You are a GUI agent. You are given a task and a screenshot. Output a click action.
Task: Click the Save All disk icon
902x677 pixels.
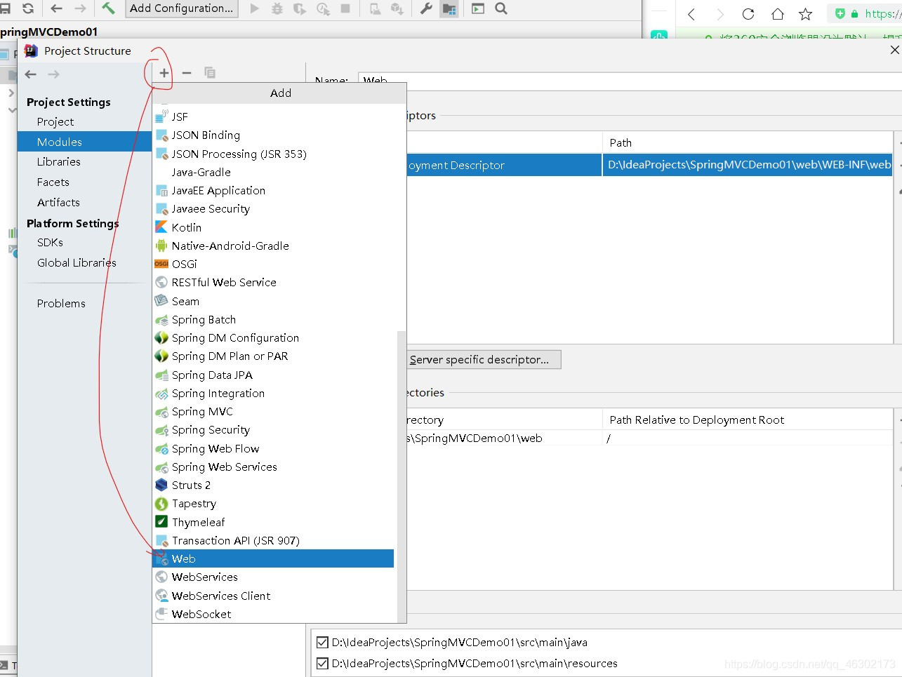(5, 8)
